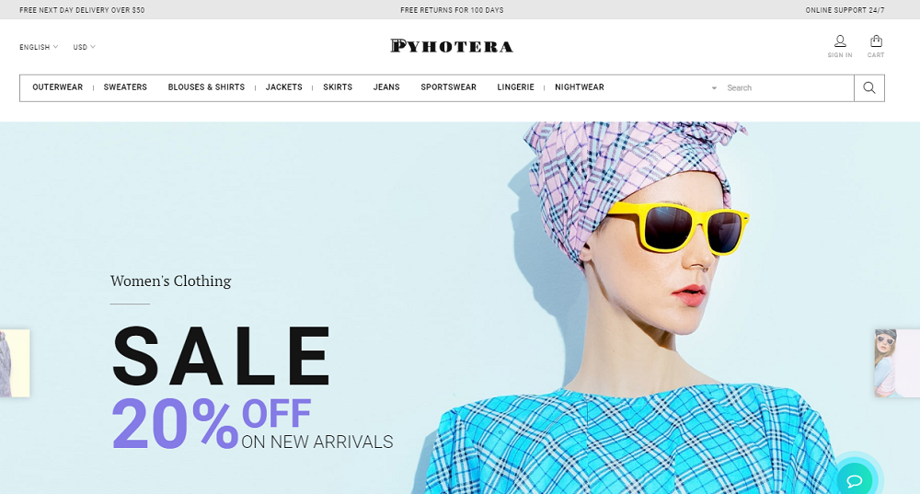Open the shopping cart icon

876,46
